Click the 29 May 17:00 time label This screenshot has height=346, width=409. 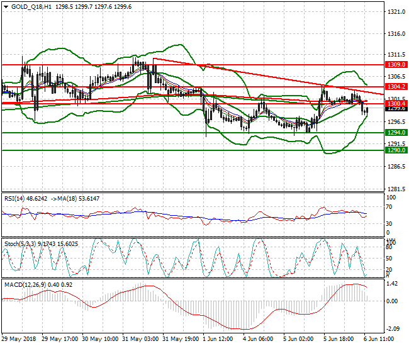(60, 339)
